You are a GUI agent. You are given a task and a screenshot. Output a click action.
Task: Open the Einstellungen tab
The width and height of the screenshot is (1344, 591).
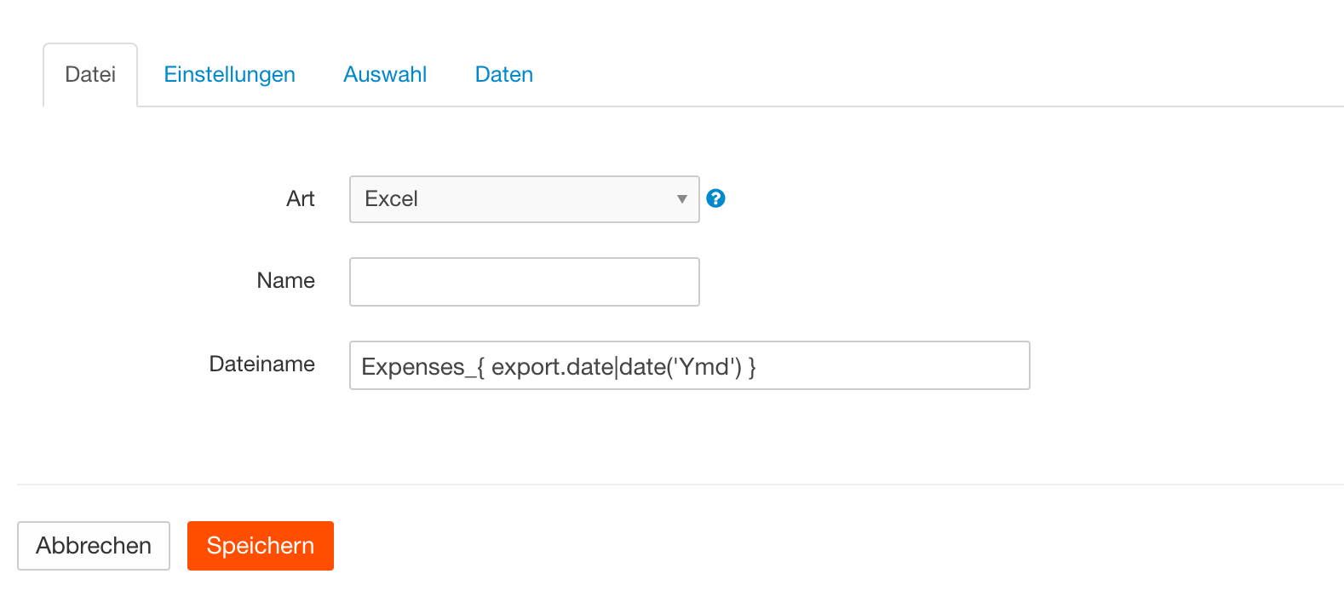coord(229,75)
